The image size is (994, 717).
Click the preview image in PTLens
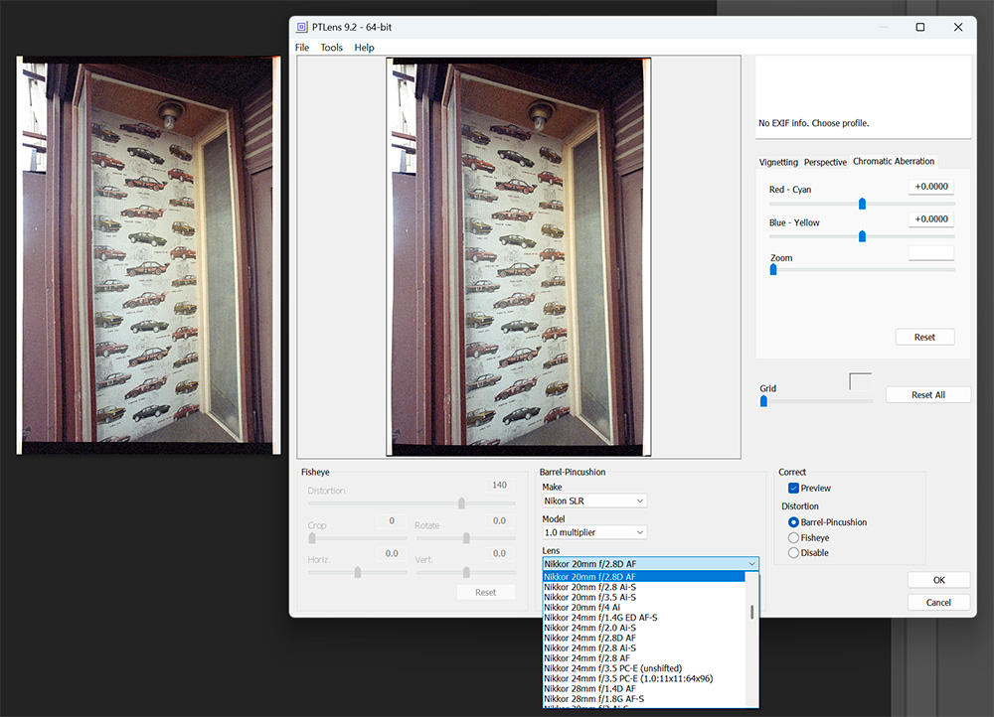point(519,256)
